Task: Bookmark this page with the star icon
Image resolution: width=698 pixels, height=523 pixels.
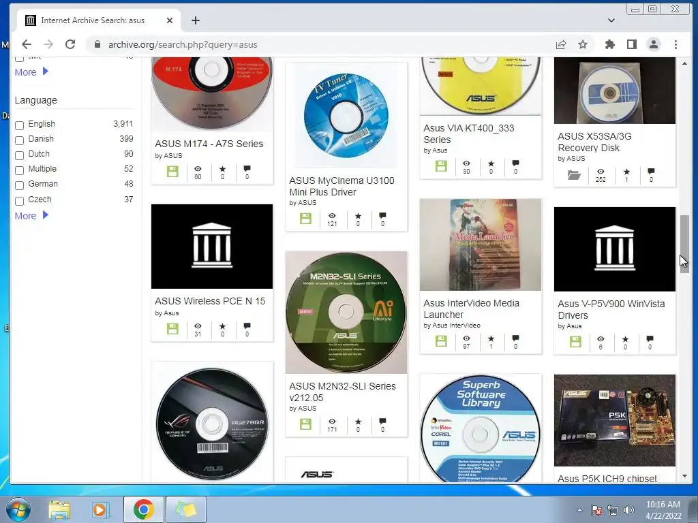Action: click(x=583, y=44)
